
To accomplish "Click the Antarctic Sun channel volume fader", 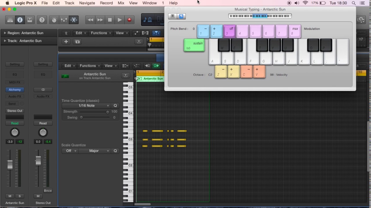I will pos(10,164).
